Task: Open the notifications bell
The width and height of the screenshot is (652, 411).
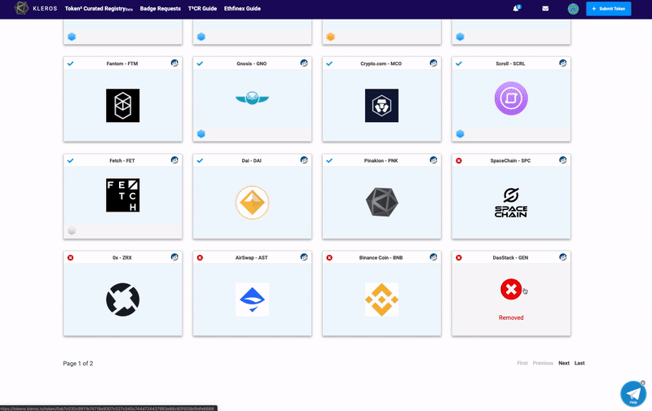Action: [516, 8]
